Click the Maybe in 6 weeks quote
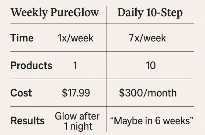 coord(152,121)
